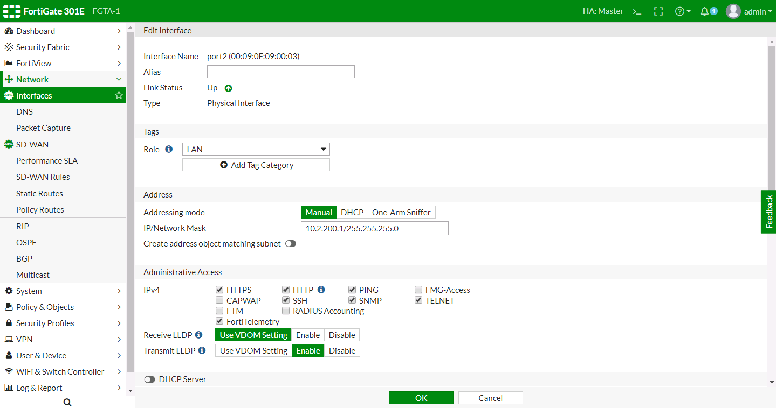The height and width of the screenshot is (408, 776).
Task: Expand the Policy & Objects menu
Action: coord(63,307)
